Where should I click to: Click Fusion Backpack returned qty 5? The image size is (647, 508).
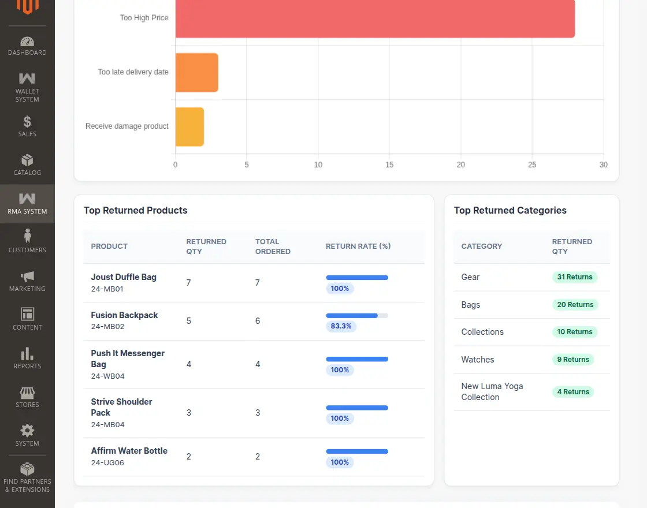(188, 321)
